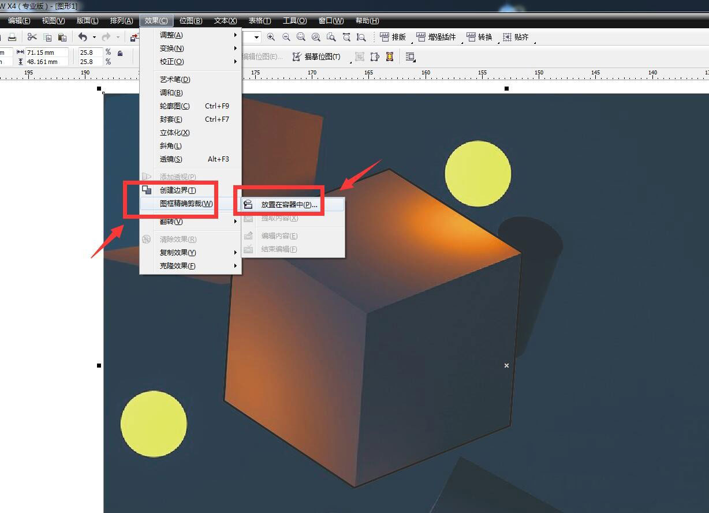Click the Copy icon in toolbar
The height and width of the screenshot is (513, 709).
tap(47, 38)
